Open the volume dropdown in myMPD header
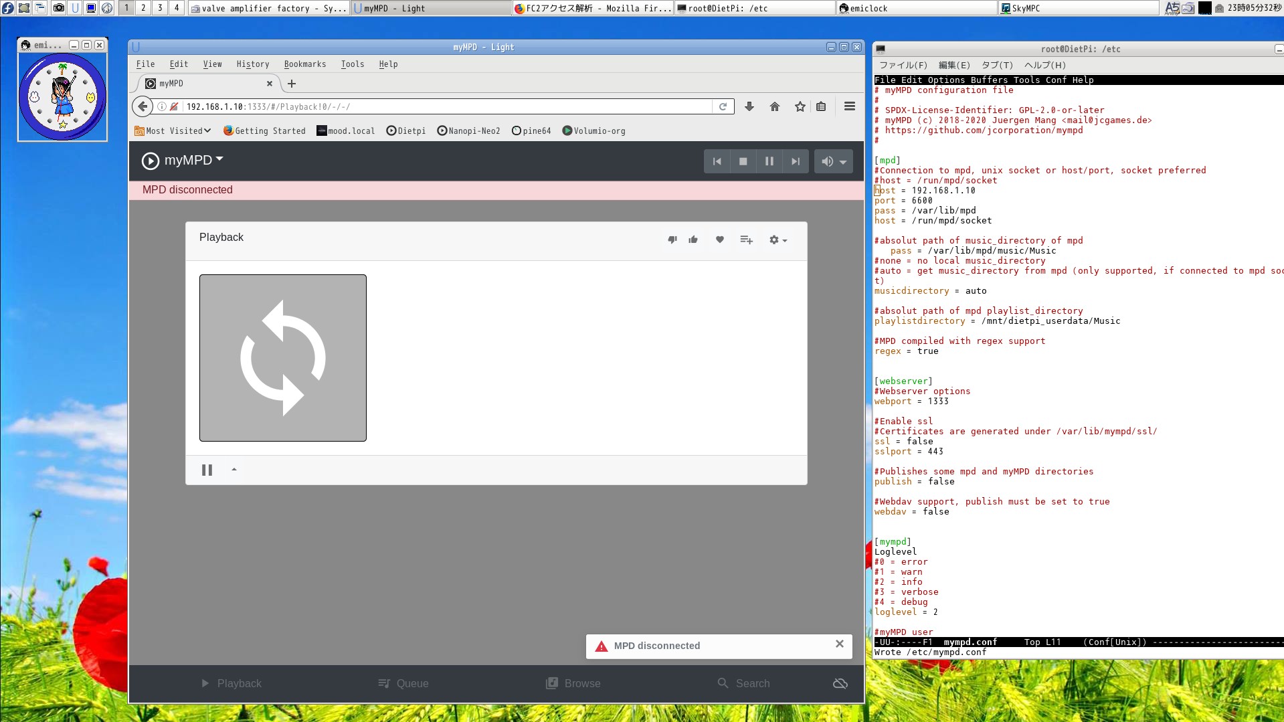Viewport: 1284px width, 722px height. (x=833, y=161)
